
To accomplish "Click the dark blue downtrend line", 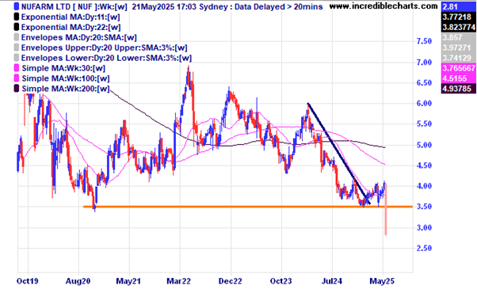I will [x=338, y=154].
